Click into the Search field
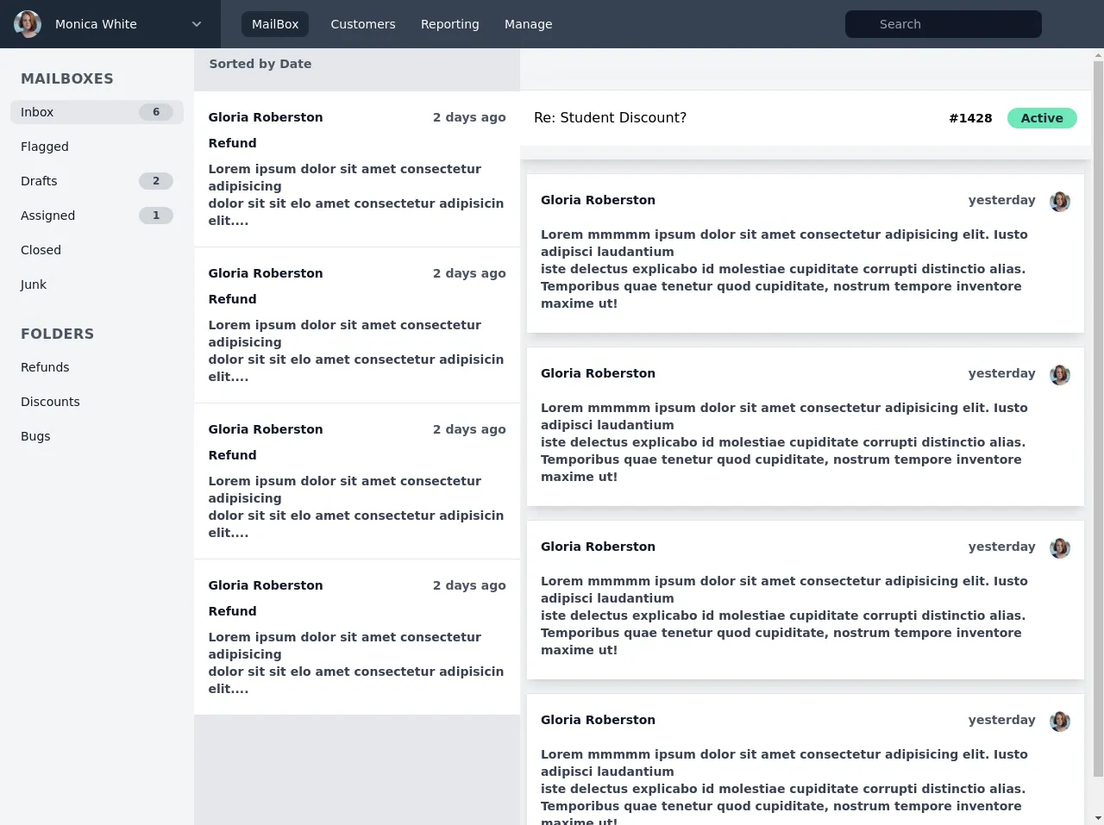 [943, 24]
